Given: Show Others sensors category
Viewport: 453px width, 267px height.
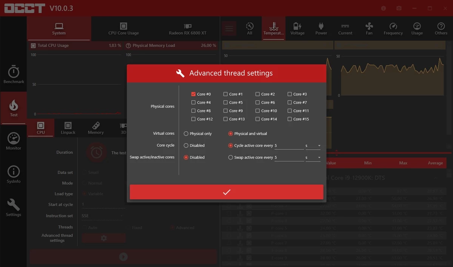Looking at the screenshot, I should coord(441,29).
